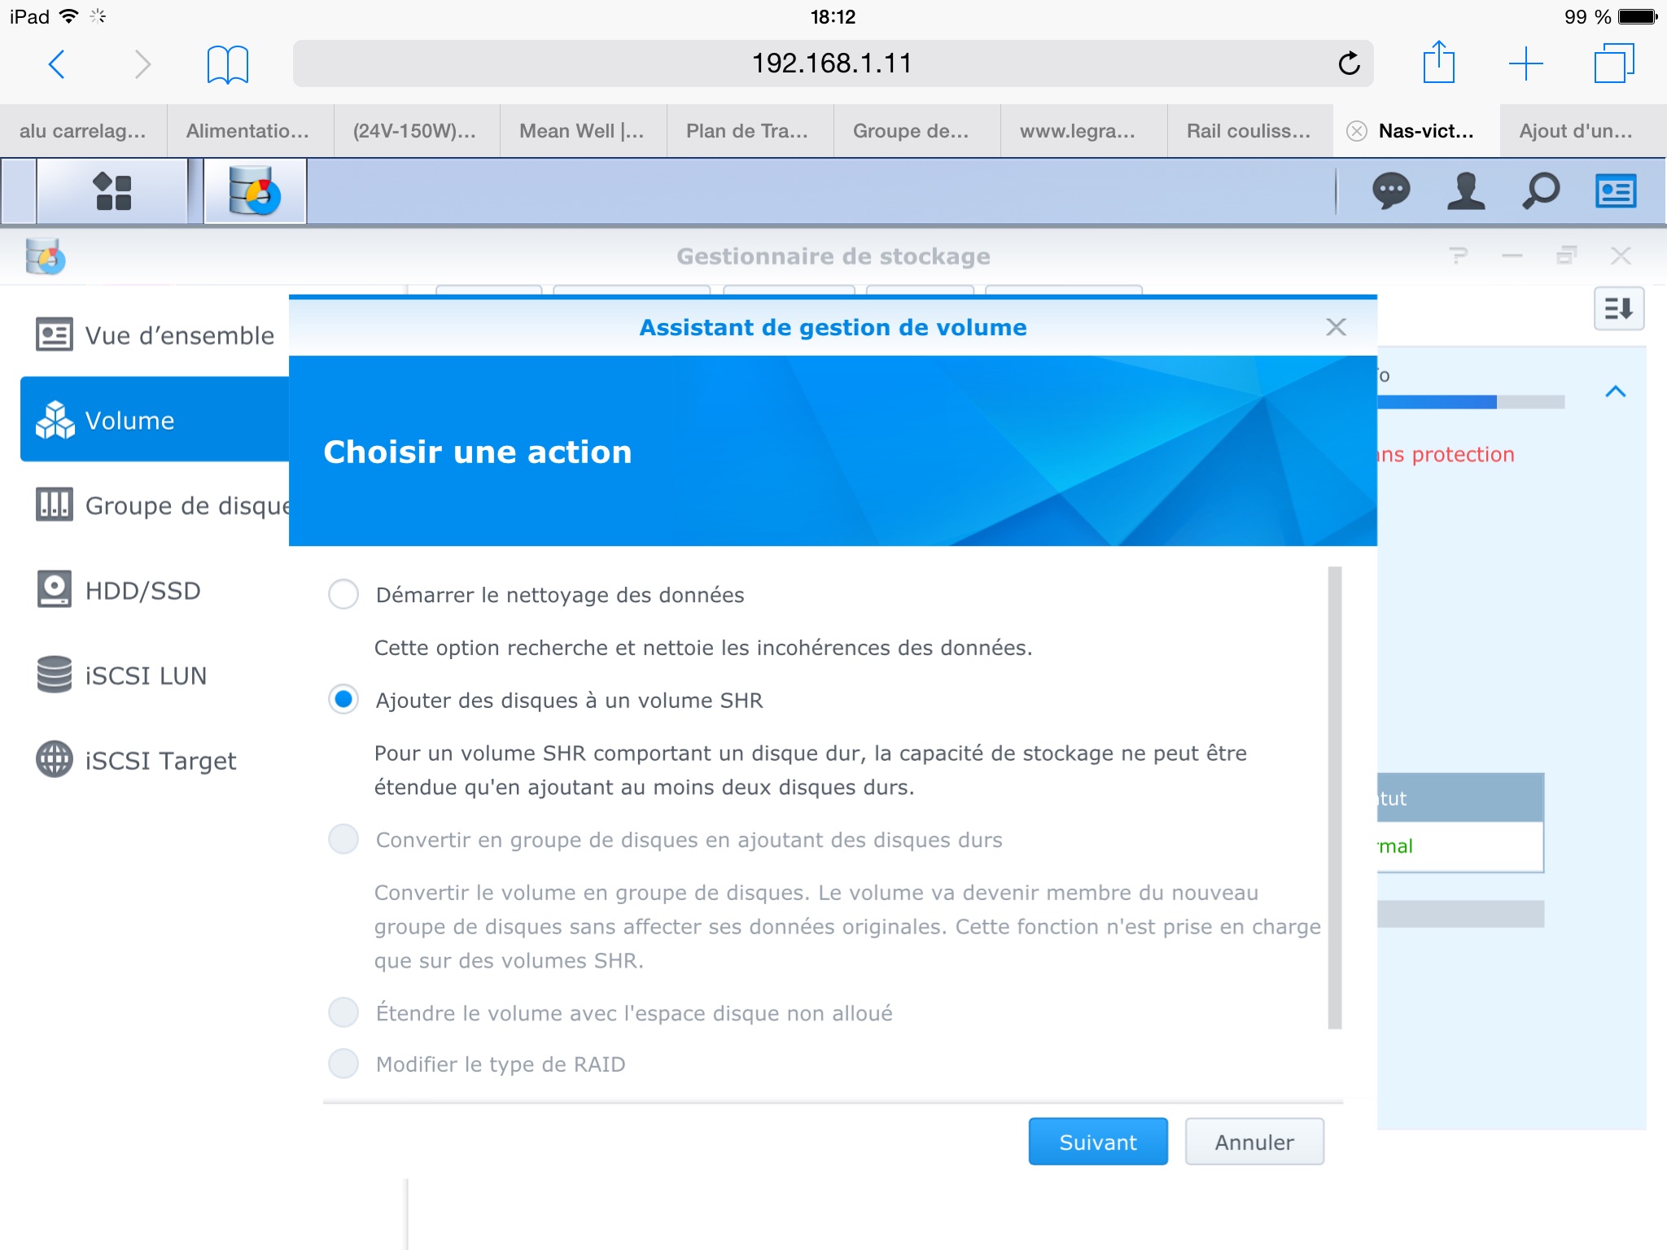Open the HDD/SSD sidebar section

[x=142, y=591]
